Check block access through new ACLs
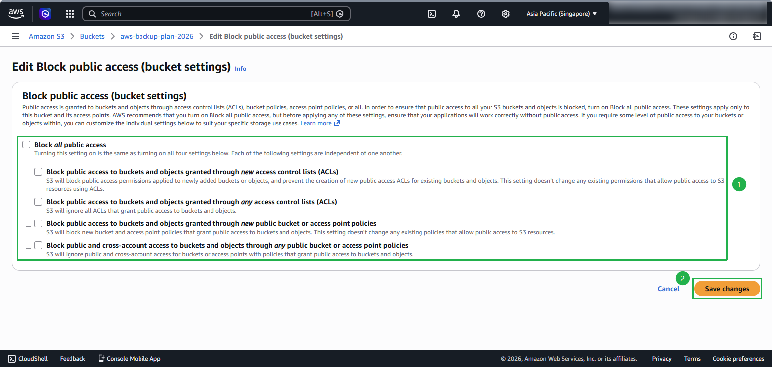 [38, 172]
